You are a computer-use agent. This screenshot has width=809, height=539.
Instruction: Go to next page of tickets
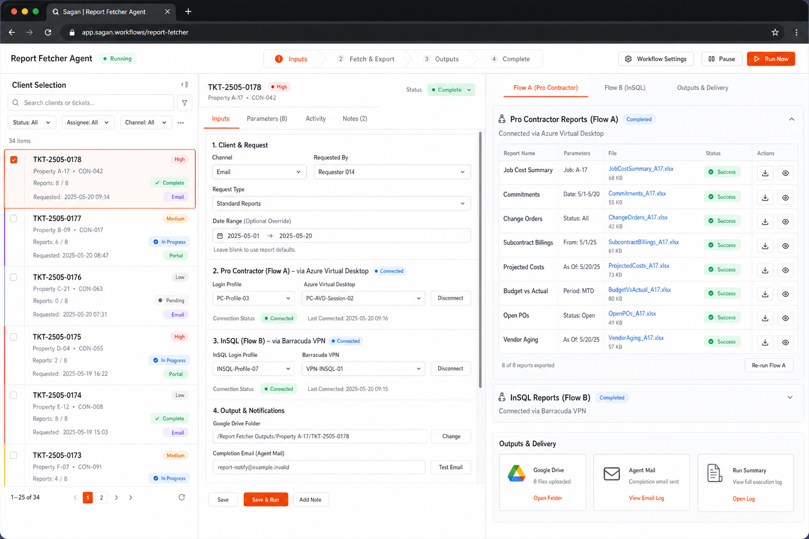coord(116,497)
